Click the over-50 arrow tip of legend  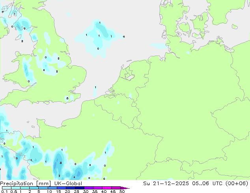tap(125, 188)
